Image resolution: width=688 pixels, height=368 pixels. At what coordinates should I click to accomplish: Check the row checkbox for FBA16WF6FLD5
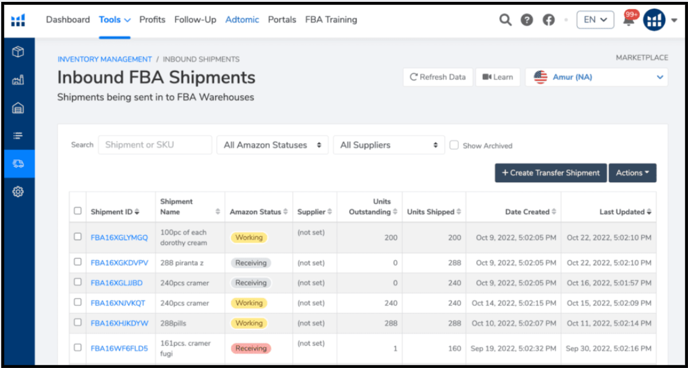pyautogui.click(x=78, y=348)
